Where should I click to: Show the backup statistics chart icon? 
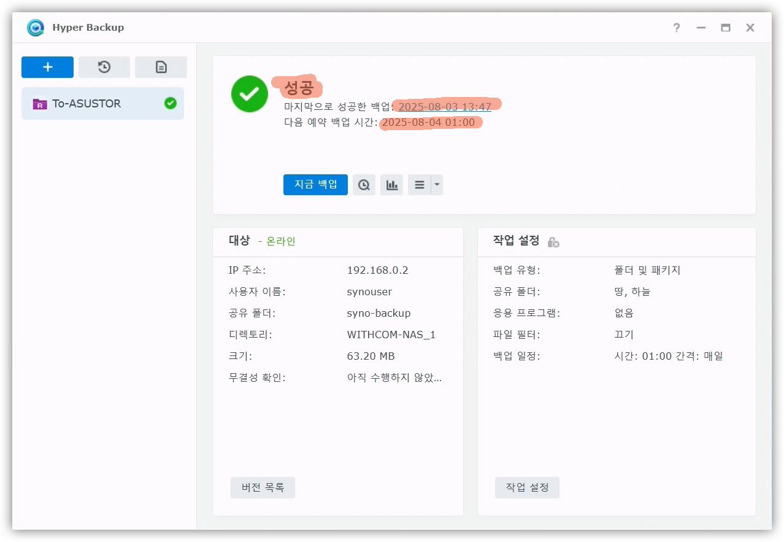[391, 185]
